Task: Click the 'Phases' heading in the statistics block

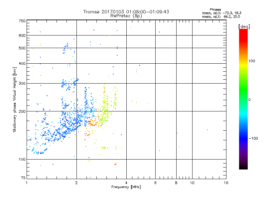Action: 215,10
